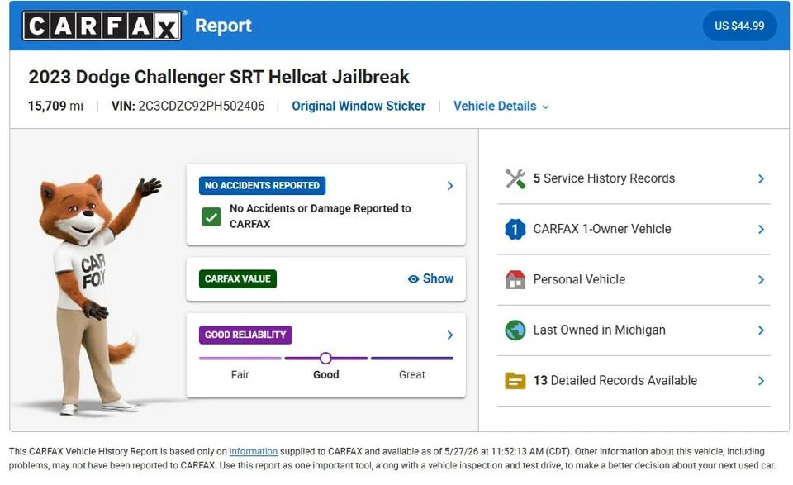This screenshot has height=485, width=793.
Task: Click the Fair segment of reliability bar
Action: pos(240,358)
